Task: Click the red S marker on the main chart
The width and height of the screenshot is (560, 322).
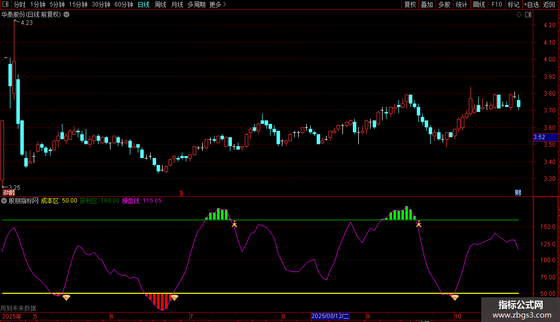Action: pyautogui.click(x=181, y=193)
